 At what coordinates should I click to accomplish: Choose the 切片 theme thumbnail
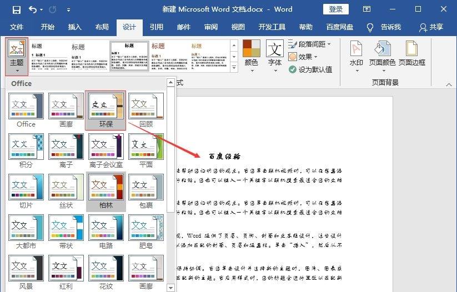click(x=26, y=192)
